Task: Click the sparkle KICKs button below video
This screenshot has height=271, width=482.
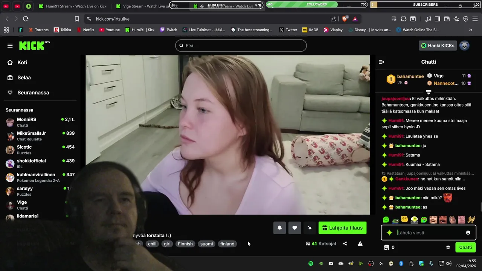Action: pos(310,228)
